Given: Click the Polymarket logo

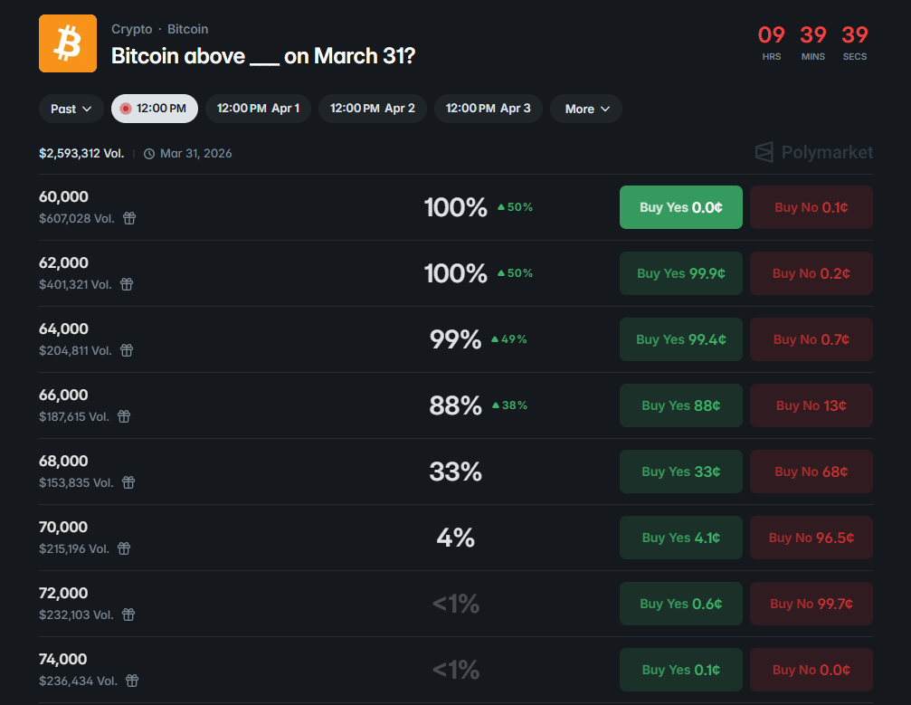Looking at the screenshot, I should [814, 152].
